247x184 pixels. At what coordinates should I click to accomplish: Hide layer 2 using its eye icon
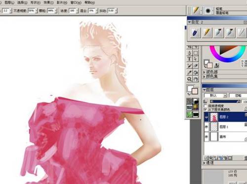click(206, 117)
